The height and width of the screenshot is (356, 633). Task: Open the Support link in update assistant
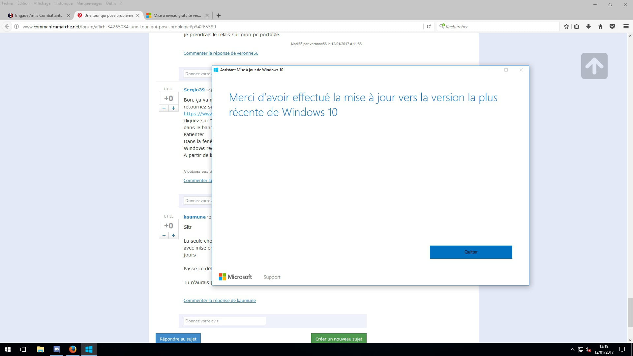click(272, 277)
